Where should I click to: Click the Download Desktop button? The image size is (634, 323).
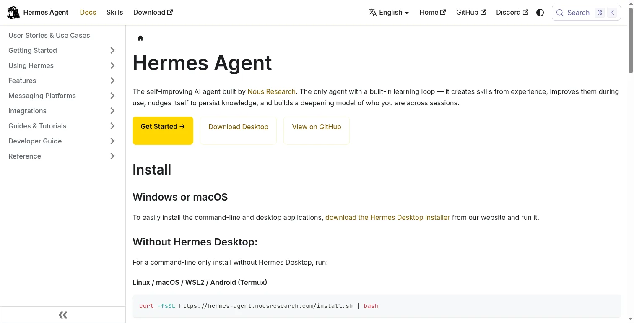(238, 130)
